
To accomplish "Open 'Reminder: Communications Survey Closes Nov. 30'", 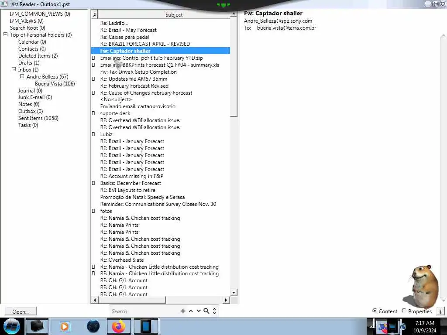I will [158, 204].
